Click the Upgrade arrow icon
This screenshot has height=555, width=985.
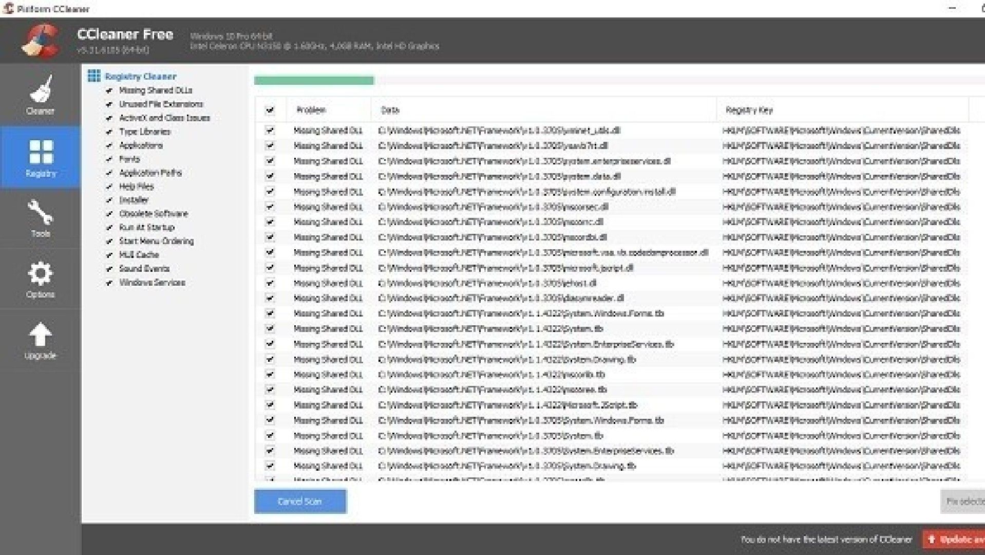pos(40,335)
